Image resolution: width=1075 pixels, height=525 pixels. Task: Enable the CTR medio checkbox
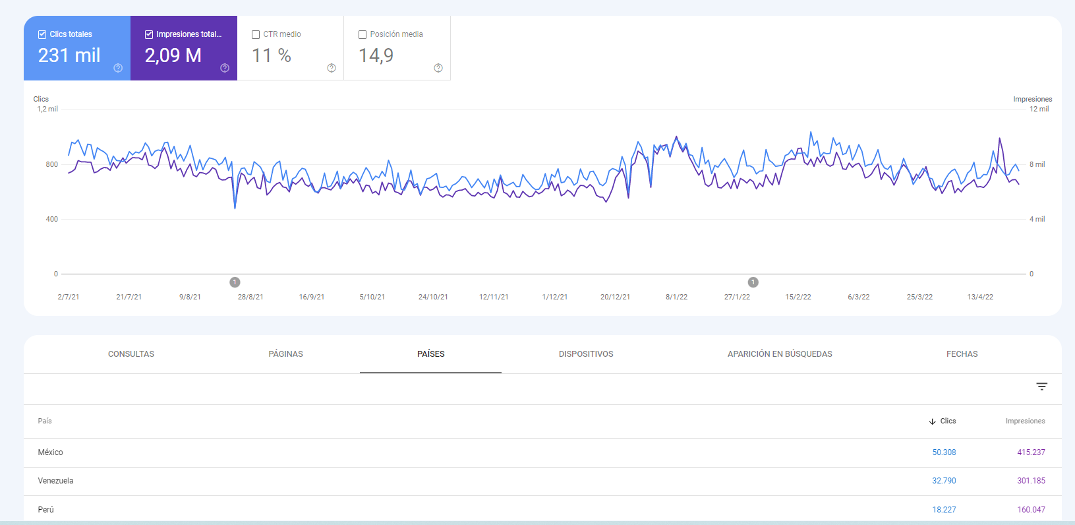pyautogui.click(x=256, y=34)
